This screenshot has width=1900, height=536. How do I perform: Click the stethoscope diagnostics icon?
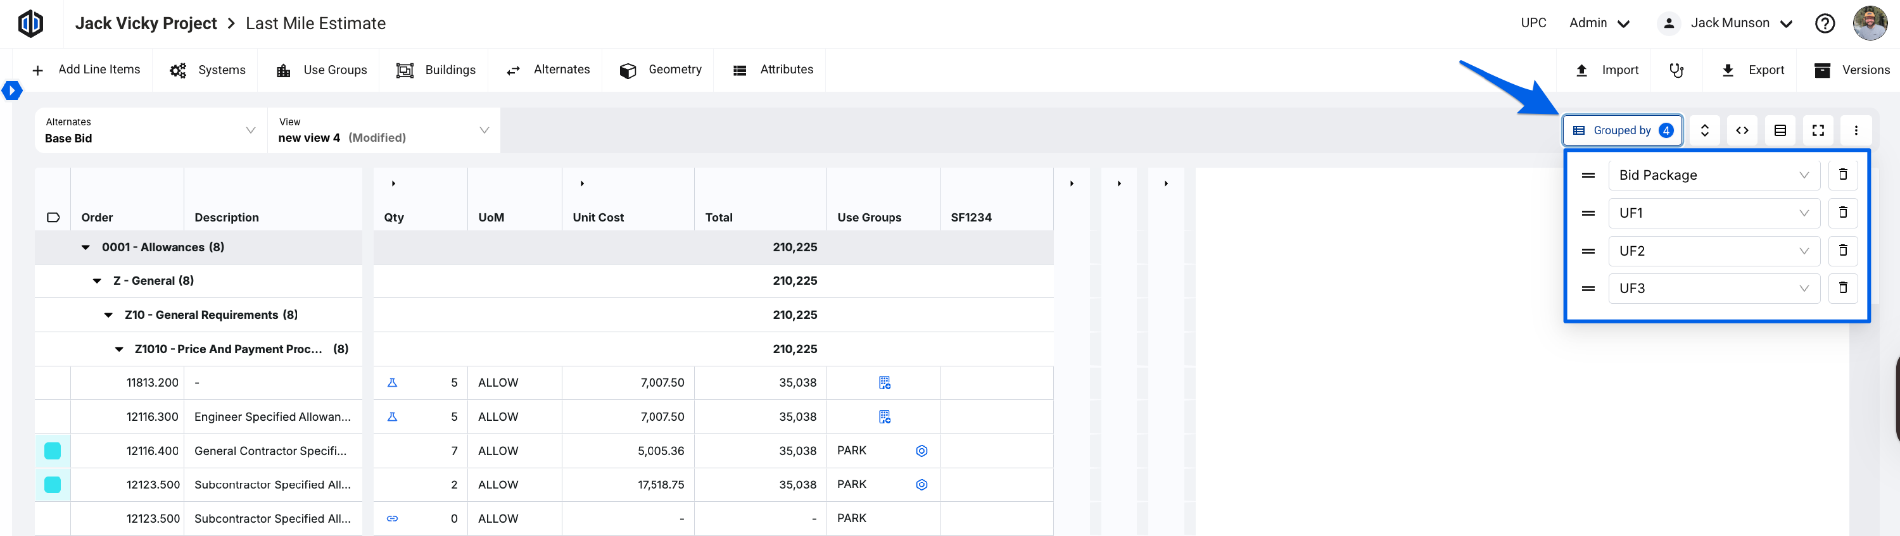[1676, 70]
